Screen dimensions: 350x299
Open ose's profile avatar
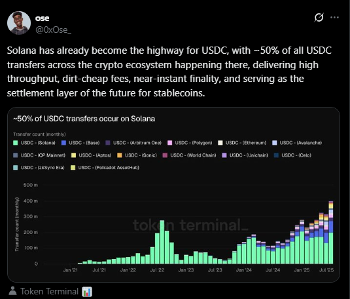click(19, 23)
